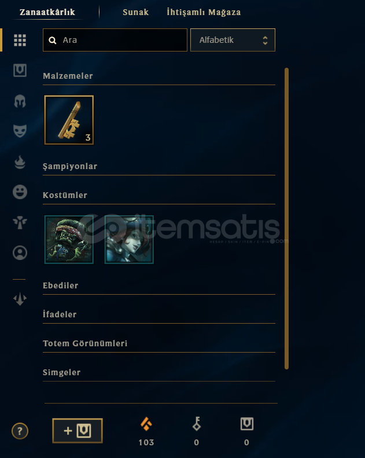Select the golden key material item
The height and width of the screenshot is (458, 365).
point(69,120)
